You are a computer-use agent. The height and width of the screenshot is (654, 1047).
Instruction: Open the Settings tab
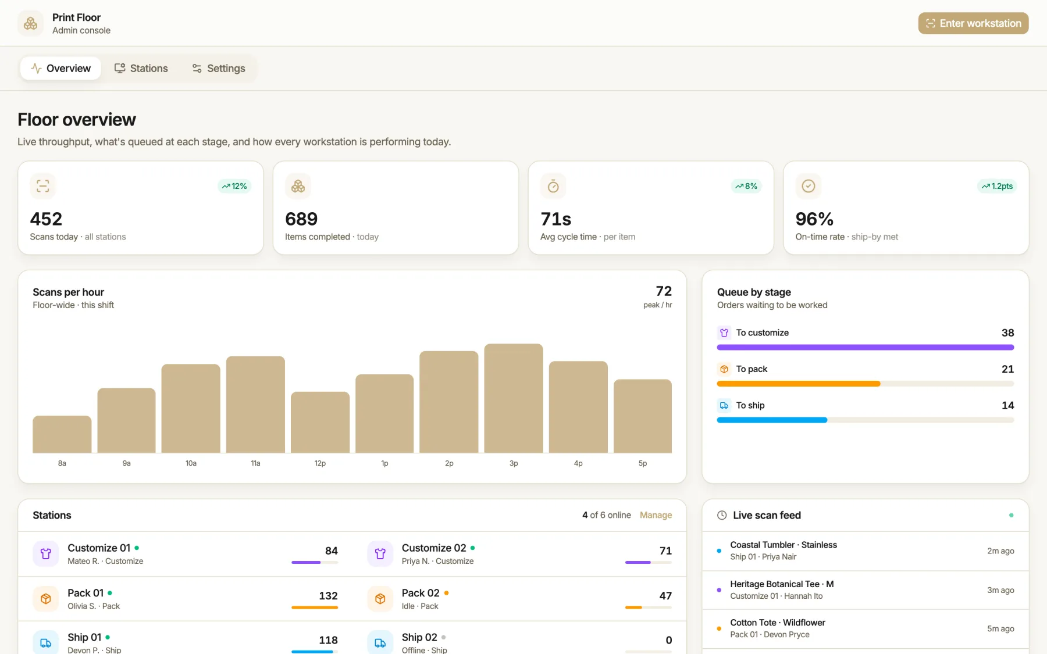click(218, 69)
